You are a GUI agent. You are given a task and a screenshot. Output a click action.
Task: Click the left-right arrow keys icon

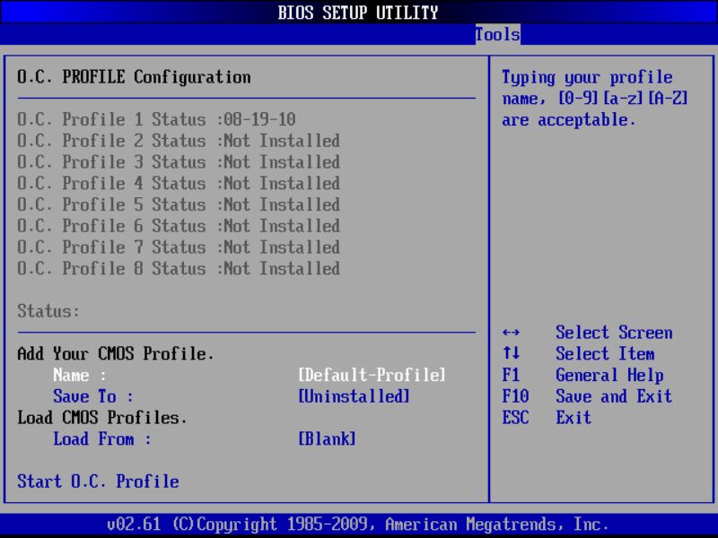511,333
